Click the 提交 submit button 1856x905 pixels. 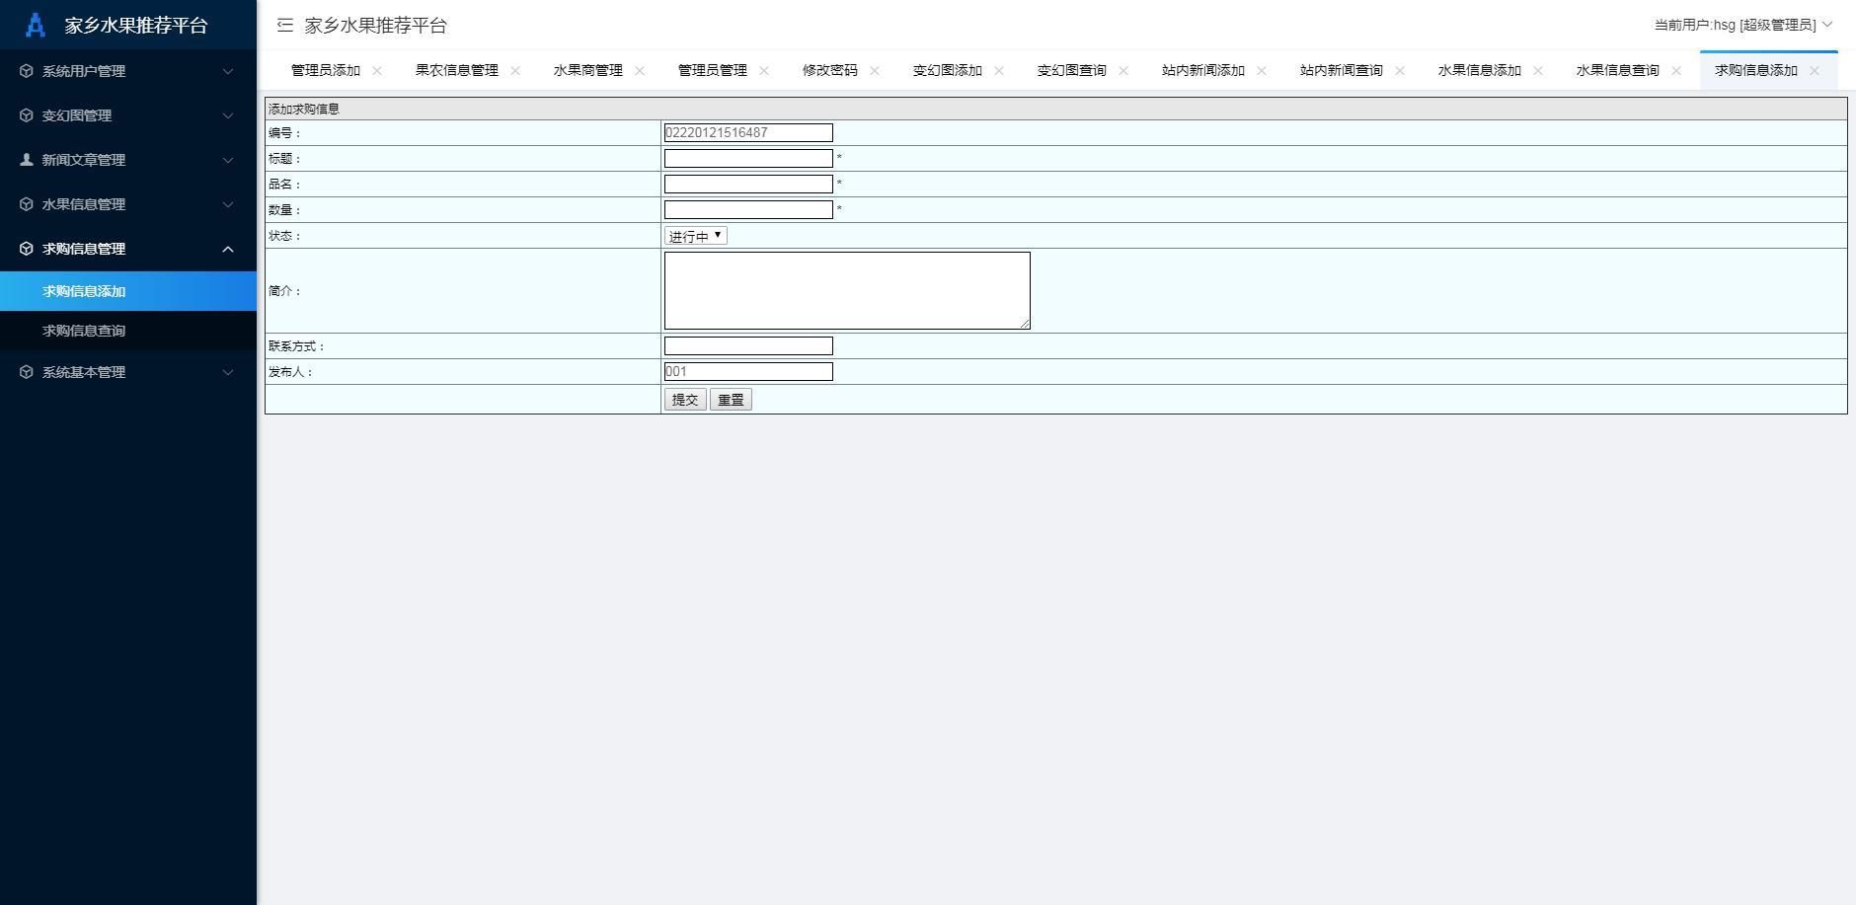click(684, 399)
